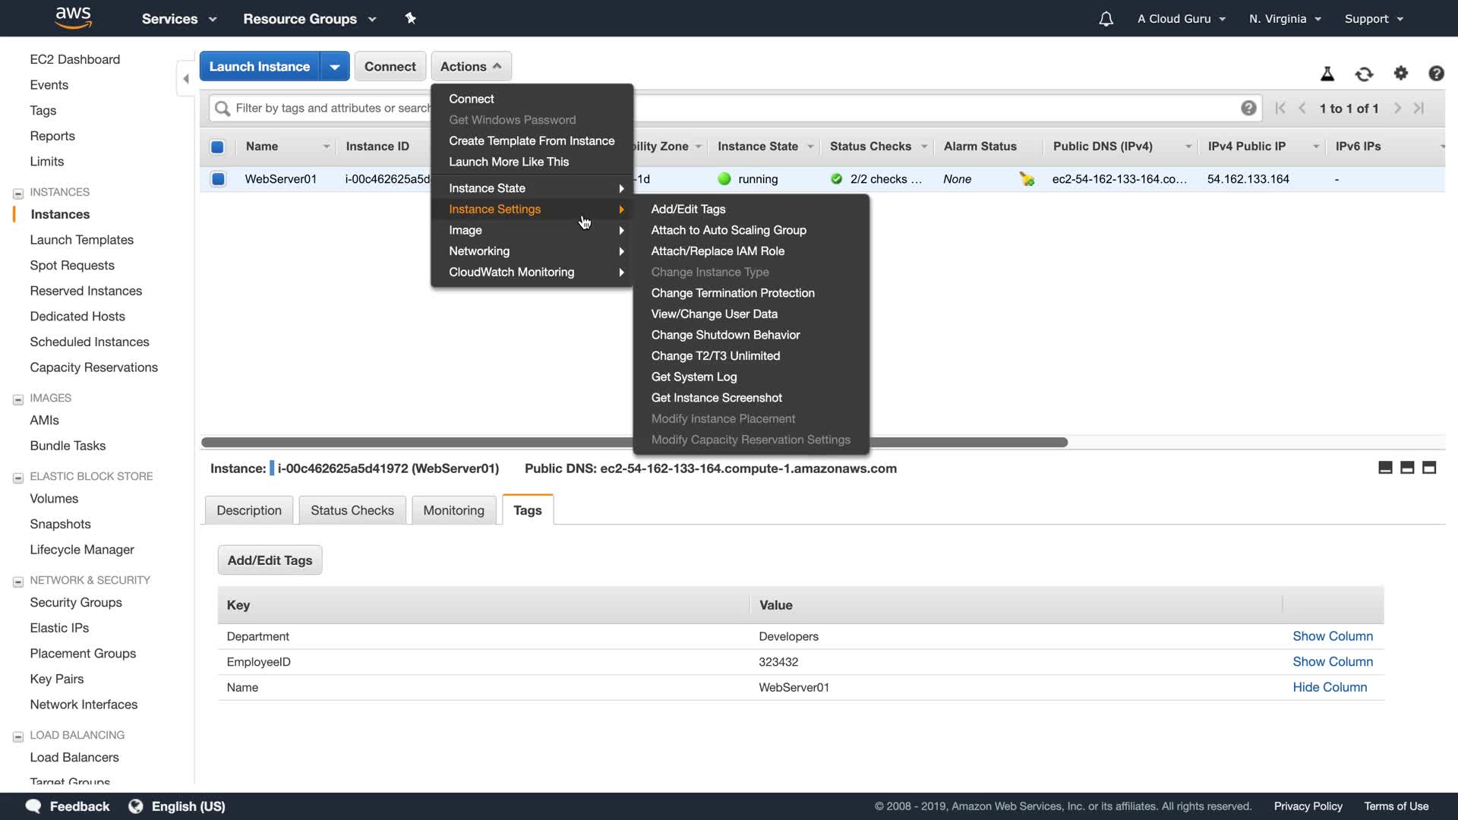1458x820 pixels.
Task: Select Attach/Replace IAM Role menu item
Action: coord(717,251)
